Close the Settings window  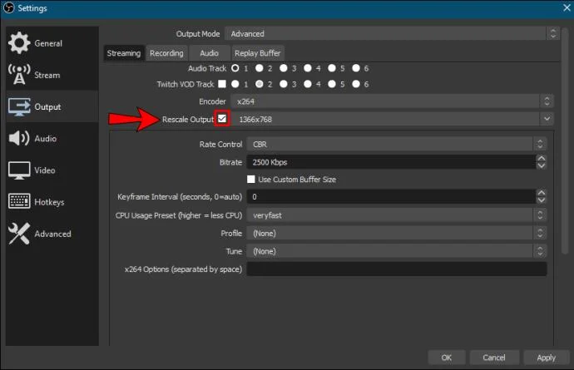click(x=567, y=7)
